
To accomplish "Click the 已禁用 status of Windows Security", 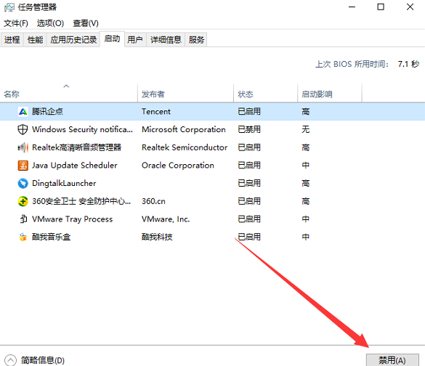I will [249, 129].
